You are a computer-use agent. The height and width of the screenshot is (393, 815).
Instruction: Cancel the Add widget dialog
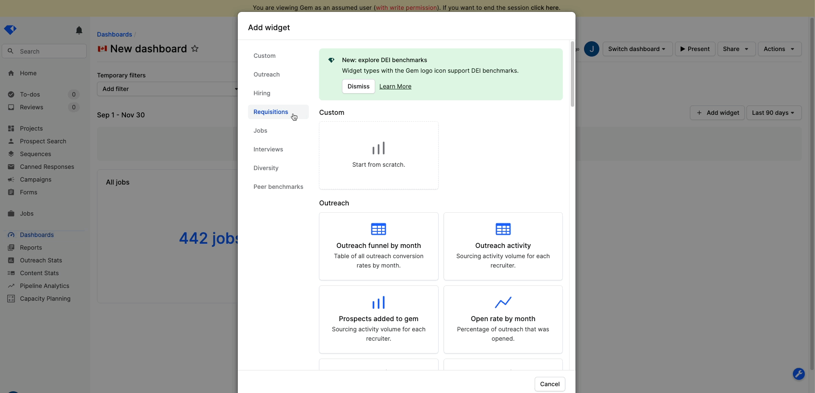point(550,384)
